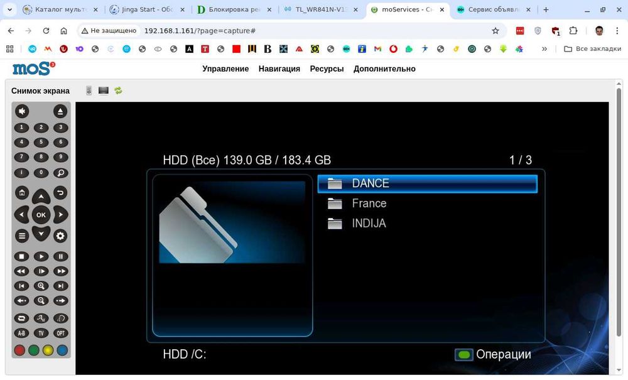Image resolution: width=628 pixels, height=380 pixels.
Task: Click the A-B repeat button
Action: click(21, 333)
